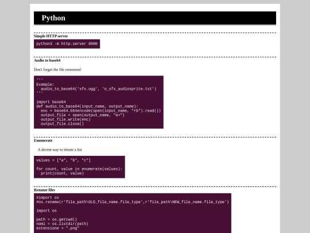Click the python3 -m http.server 8000 command

click(x=67, y=44)
